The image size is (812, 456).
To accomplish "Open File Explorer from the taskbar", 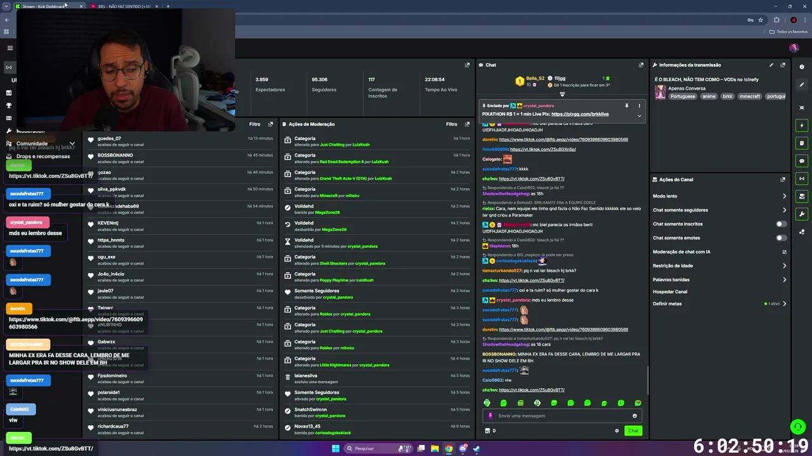I will (435, 448).
